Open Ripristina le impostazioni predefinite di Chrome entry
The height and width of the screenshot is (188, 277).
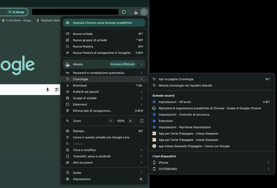click(211, 108)
